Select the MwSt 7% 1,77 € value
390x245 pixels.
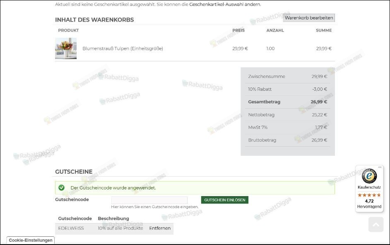coord(321,127)
